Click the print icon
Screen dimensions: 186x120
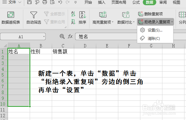(x=45, y=2)
